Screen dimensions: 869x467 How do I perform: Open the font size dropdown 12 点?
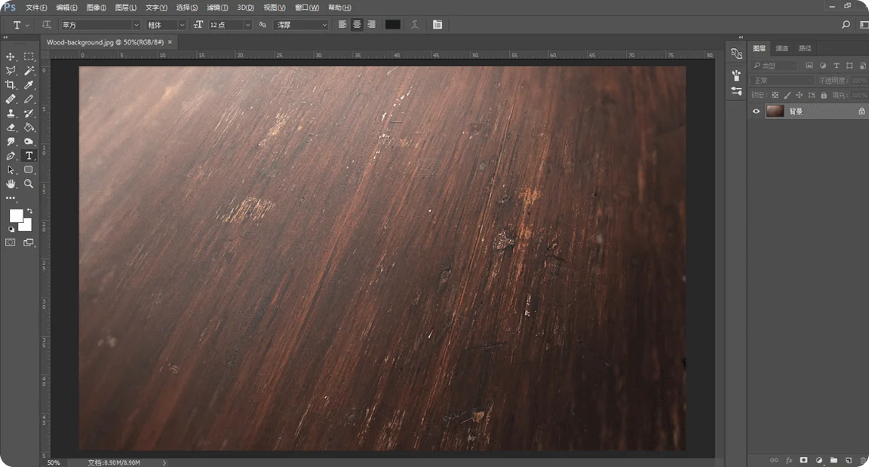coord(230,25)
